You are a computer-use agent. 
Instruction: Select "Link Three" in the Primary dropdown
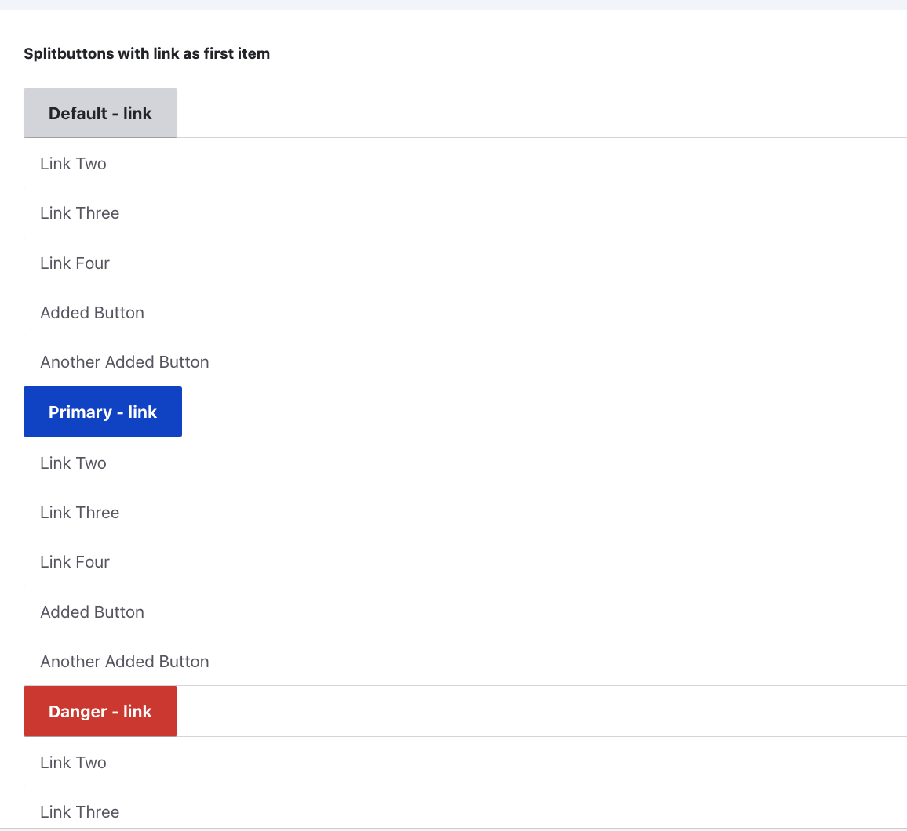tap(79, 512)
